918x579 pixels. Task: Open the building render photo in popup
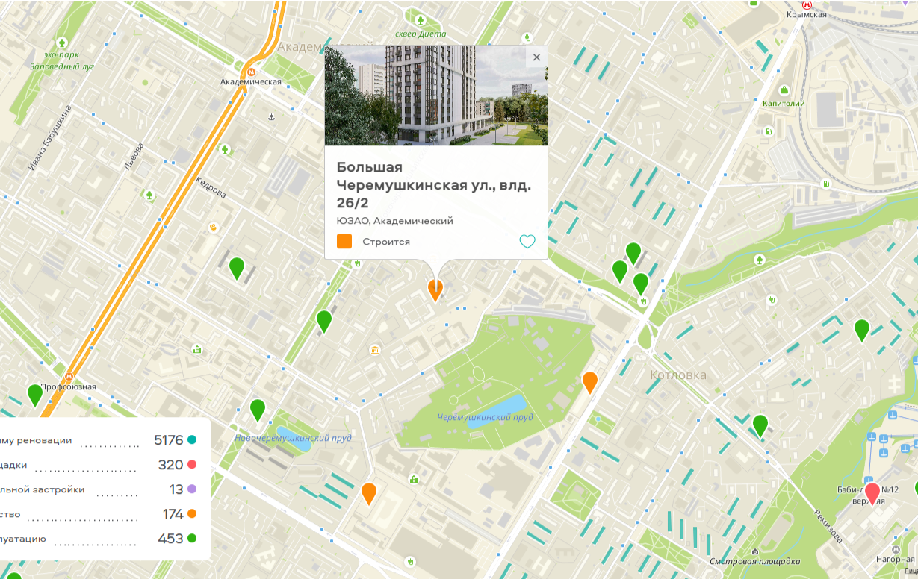[436, 96]
